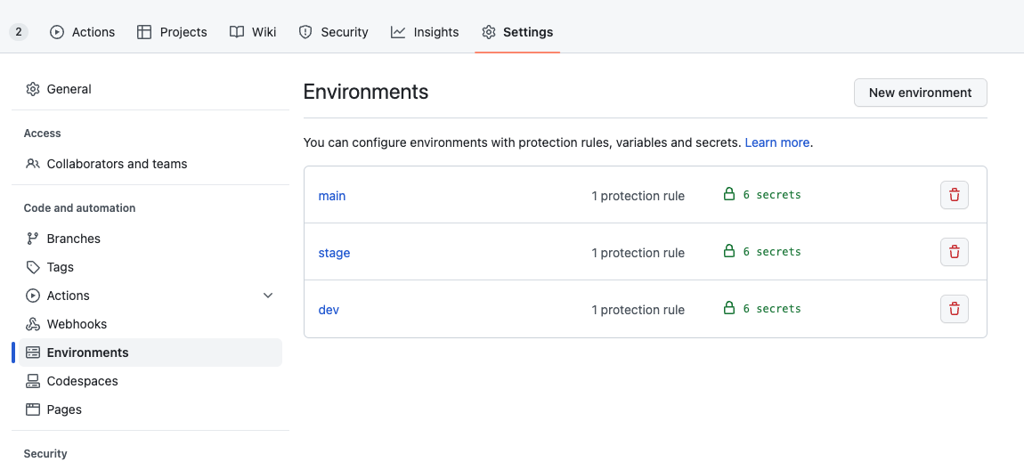The image size is (1024, 462).
Task: Delete the main environment with trash icon
Action: click(955, 195)
